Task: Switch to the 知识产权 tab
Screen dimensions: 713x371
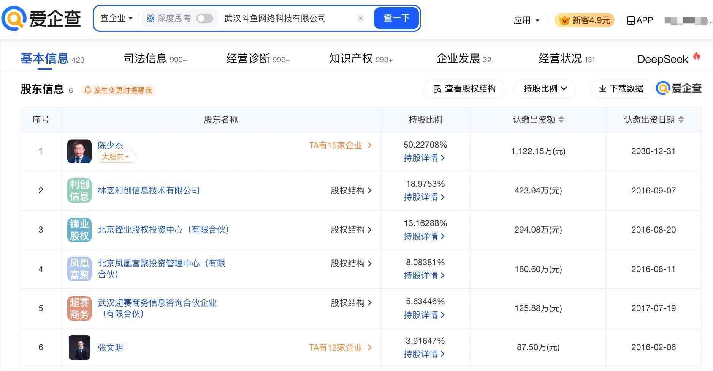Action: pos(361,59)
